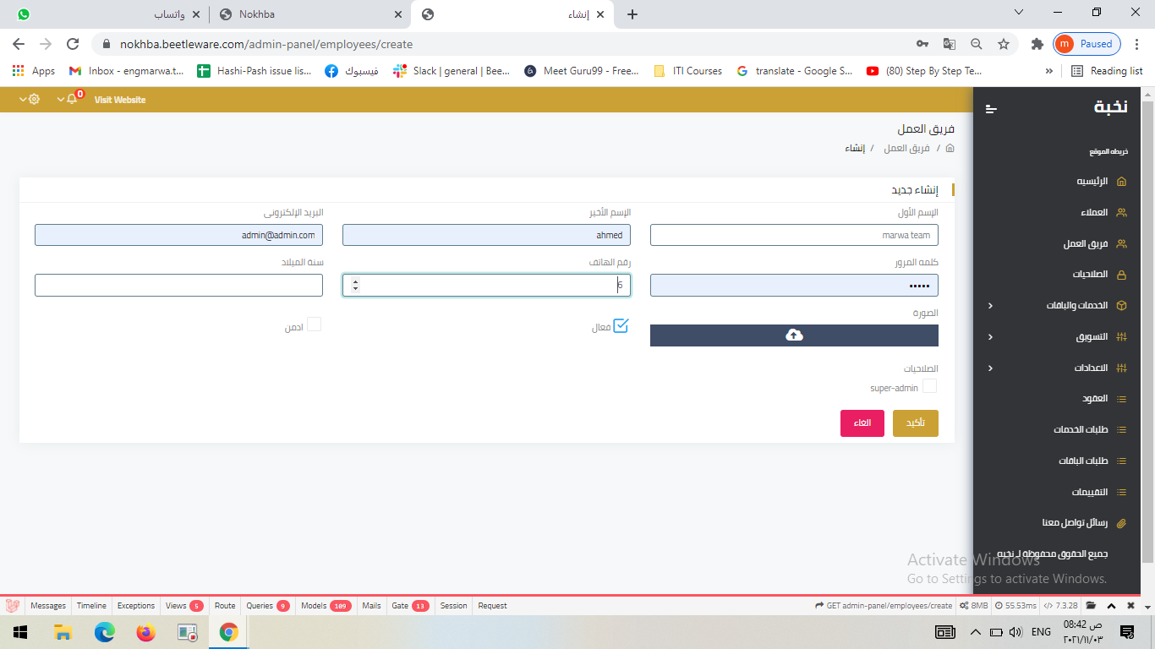Switch to the Nokhba browser tab
Viewport: 1155px width, 649px height.
tap(309, 14)
